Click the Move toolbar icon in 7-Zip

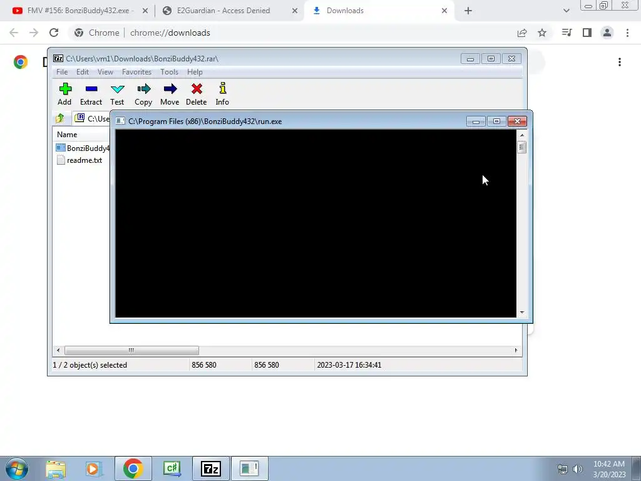[x=170, y=94]
